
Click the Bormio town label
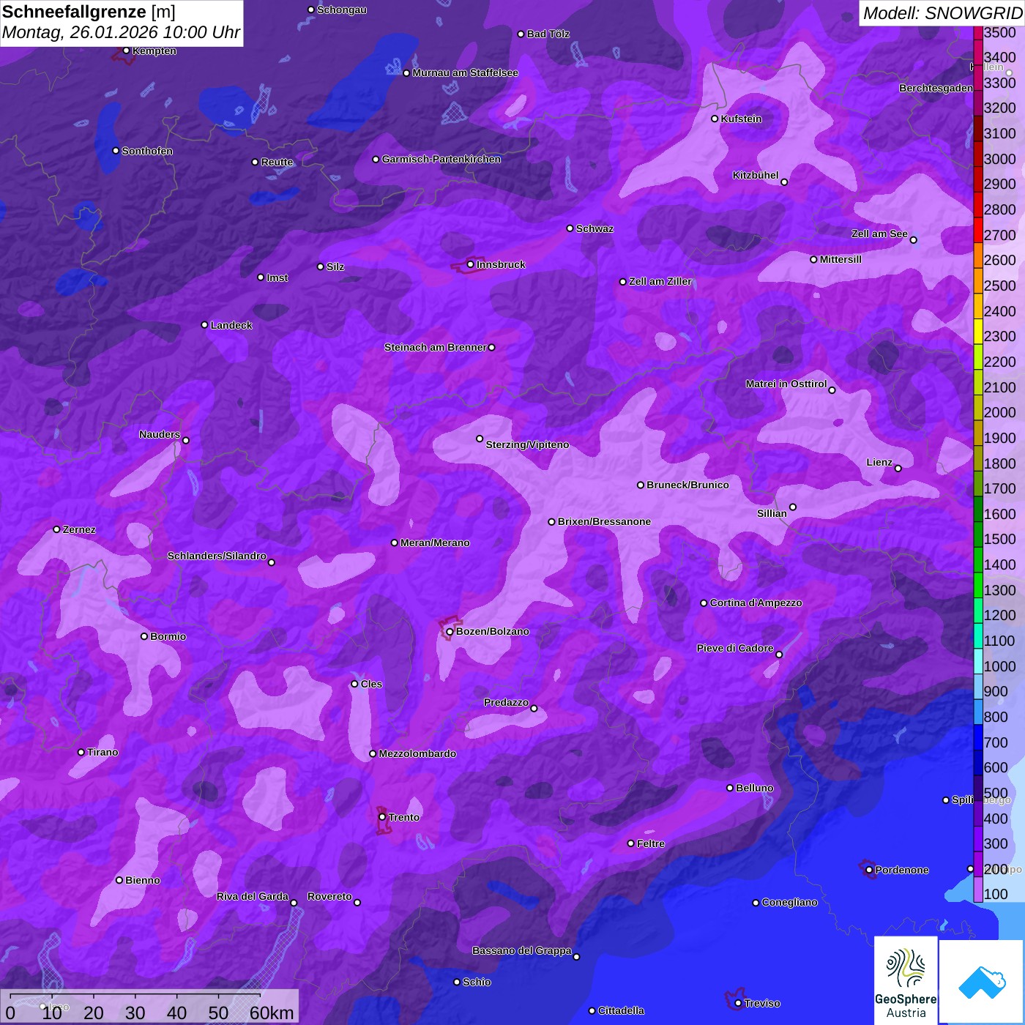pos(168,637)
